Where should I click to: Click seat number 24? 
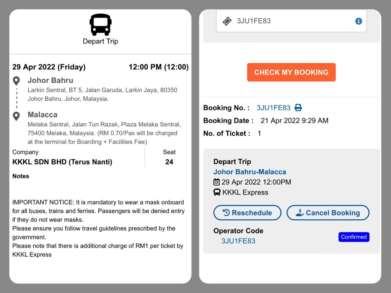[169, 162]
